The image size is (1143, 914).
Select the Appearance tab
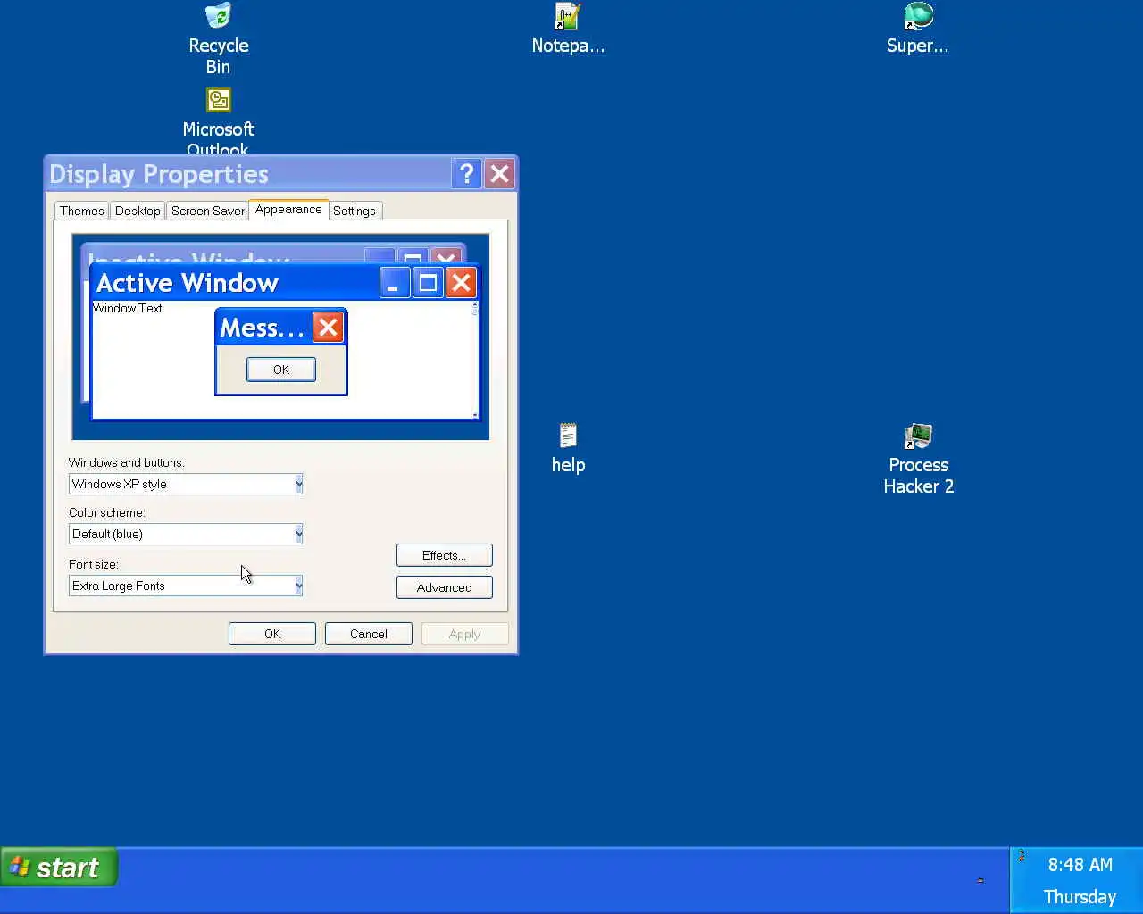coord(288,209)
